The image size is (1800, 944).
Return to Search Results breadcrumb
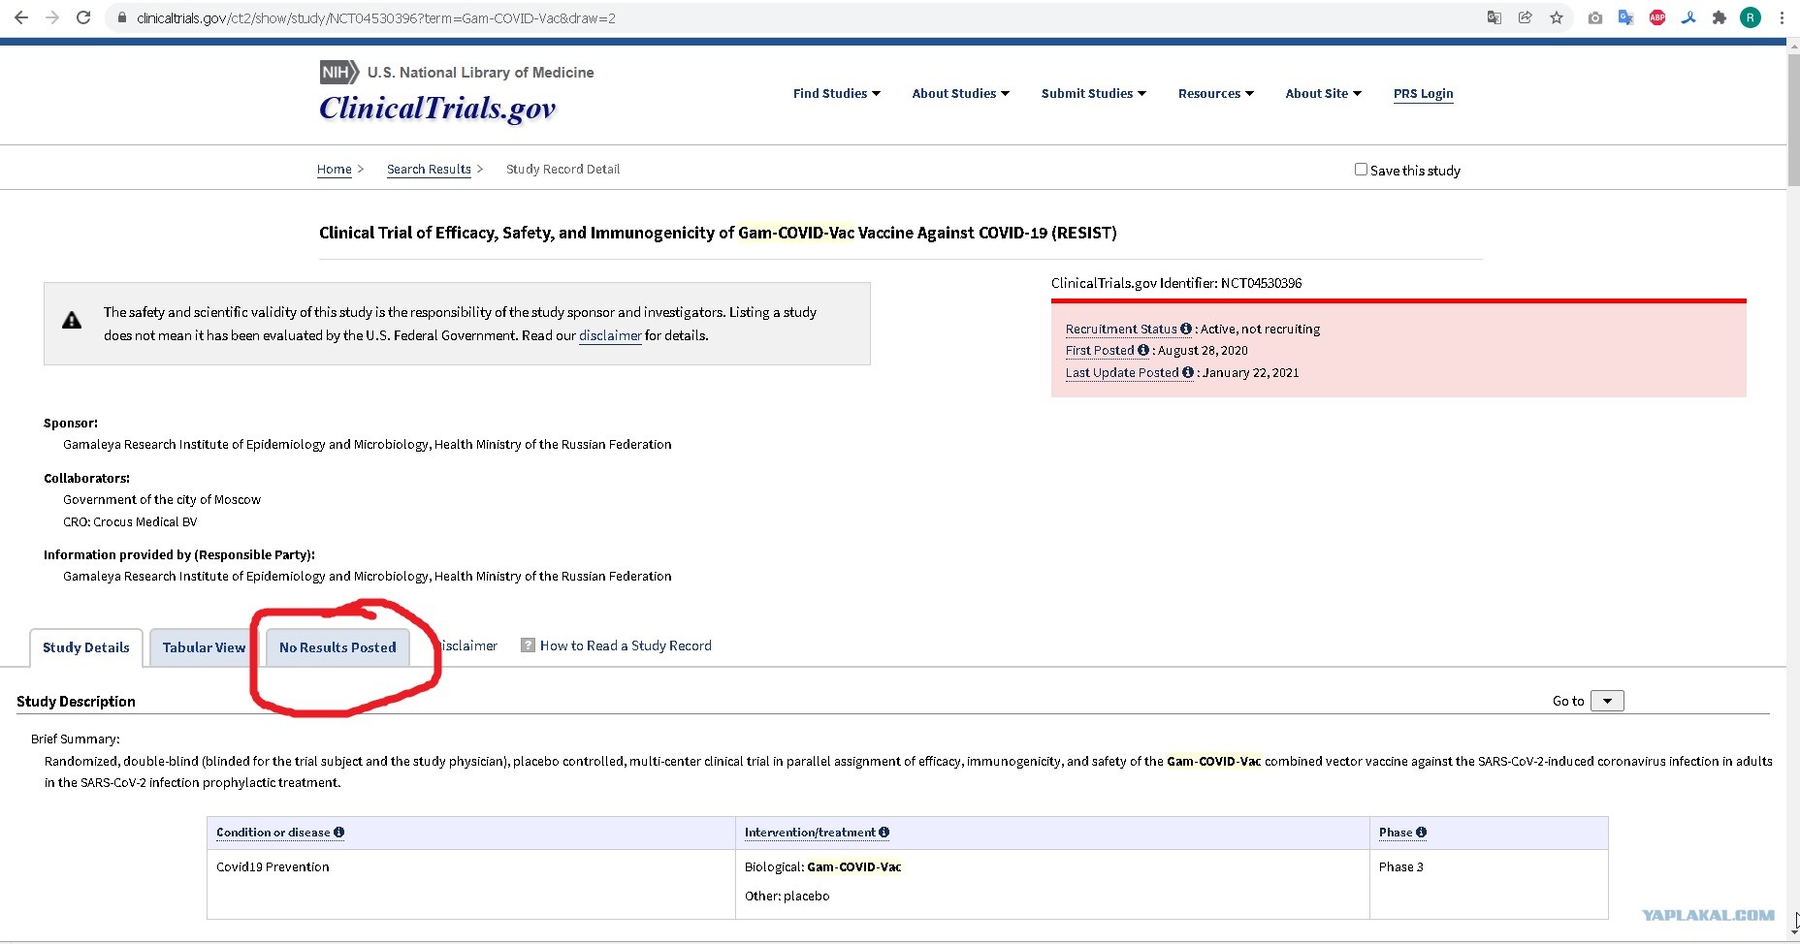(429, 170)
